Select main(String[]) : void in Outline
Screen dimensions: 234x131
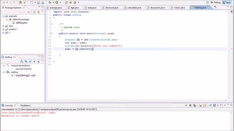25,75
